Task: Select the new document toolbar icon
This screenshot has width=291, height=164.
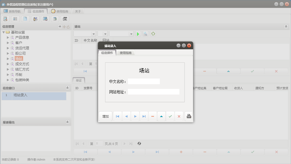Action: point(55,19)
